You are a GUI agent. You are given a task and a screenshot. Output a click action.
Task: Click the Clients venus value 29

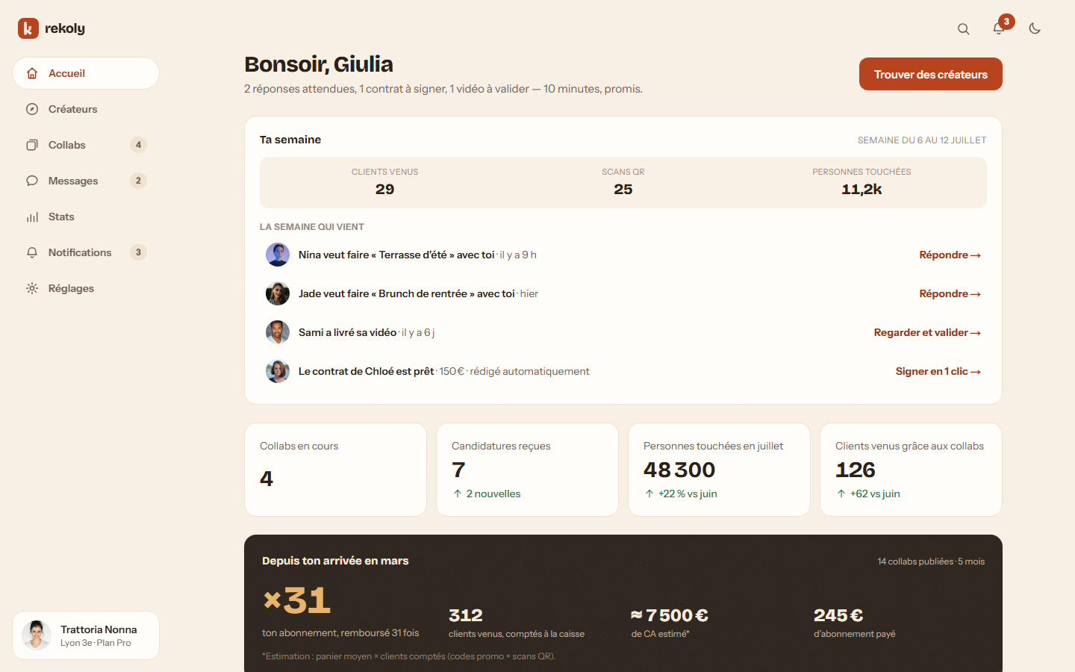pyautogui.click(x=384, y=190)
